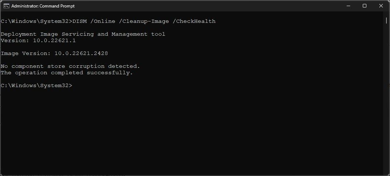The image size is (390, 176).
Task: Click the Command Prompt icon in title bar
Action: tap(6, 6)
